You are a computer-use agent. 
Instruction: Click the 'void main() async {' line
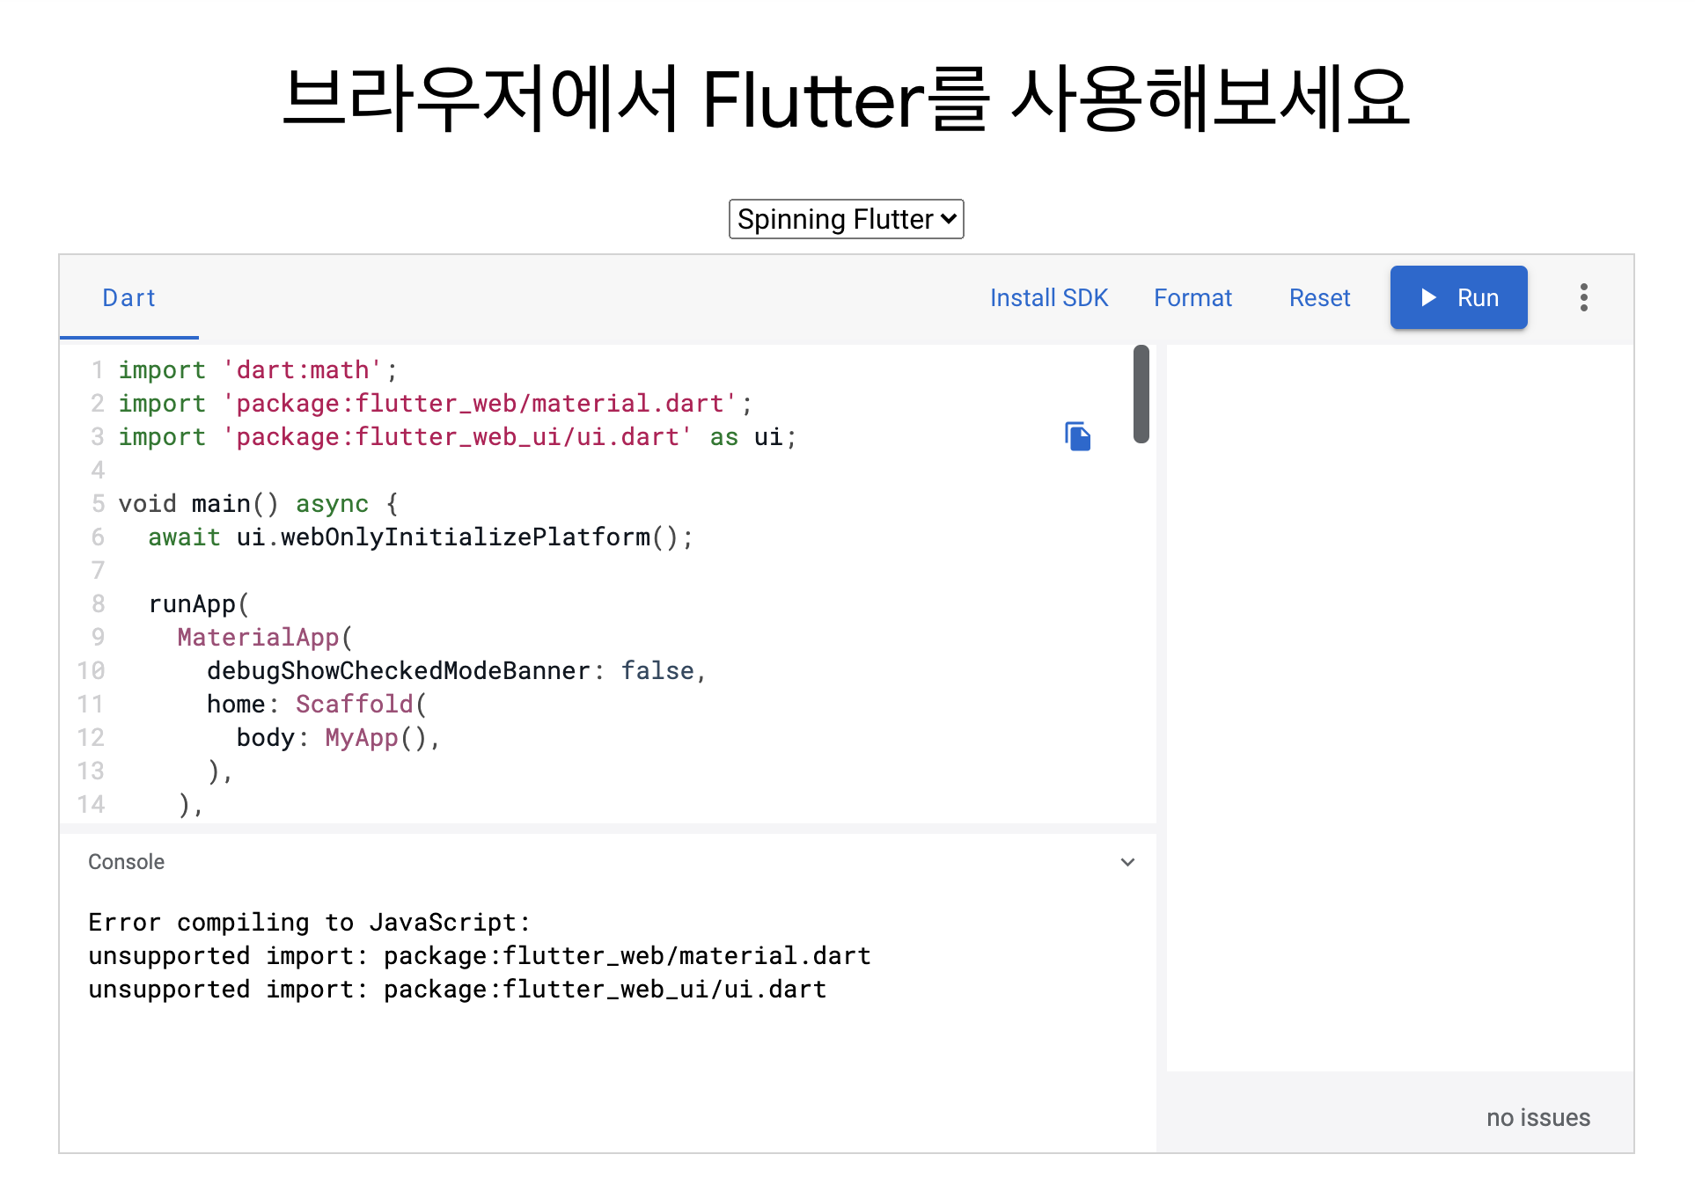(x=259, y=504)
